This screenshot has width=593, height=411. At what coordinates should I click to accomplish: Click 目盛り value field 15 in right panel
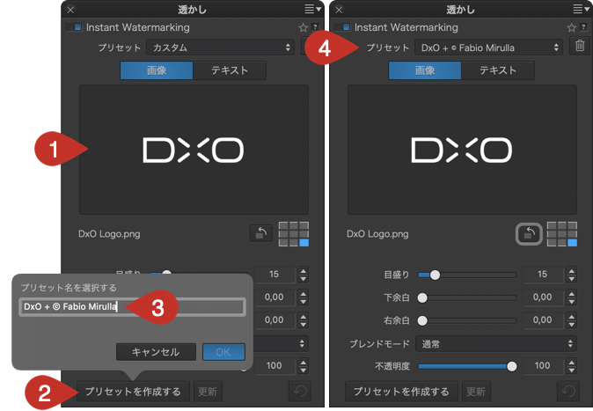[x=542, y=275]
